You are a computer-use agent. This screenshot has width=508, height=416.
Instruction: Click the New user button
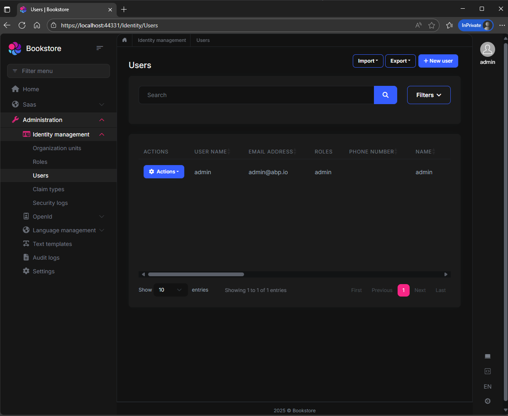(x=438, y=61)
